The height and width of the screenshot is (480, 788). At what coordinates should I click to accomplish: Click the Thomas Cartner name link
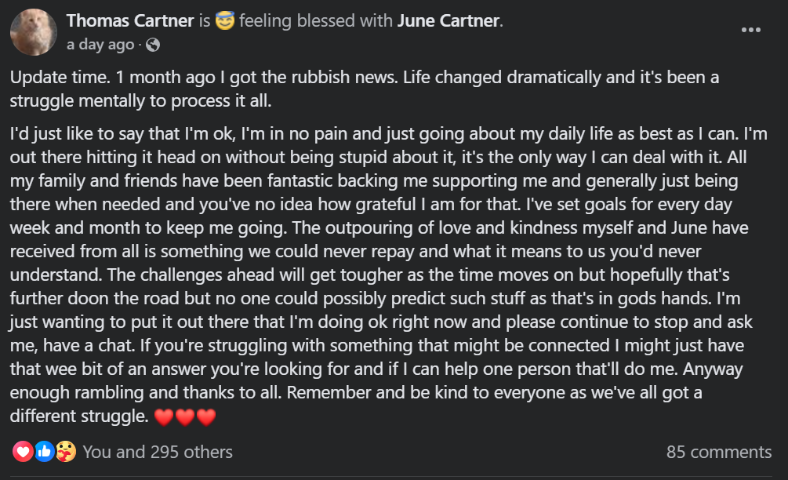[x=130, y=20]
